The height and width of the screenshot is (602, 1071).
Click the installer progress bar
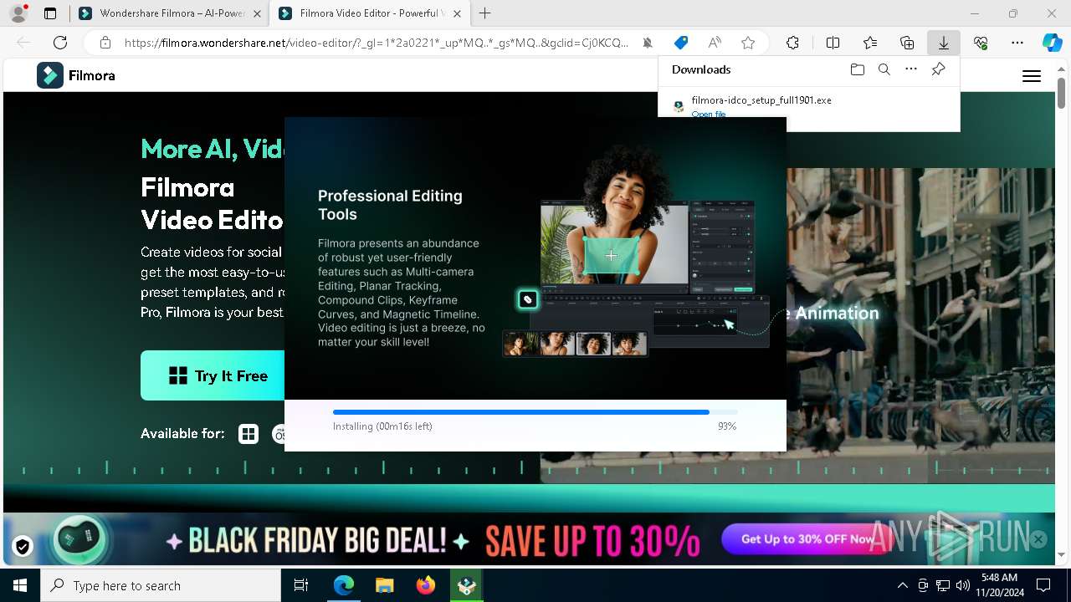(x=535, y=412)
